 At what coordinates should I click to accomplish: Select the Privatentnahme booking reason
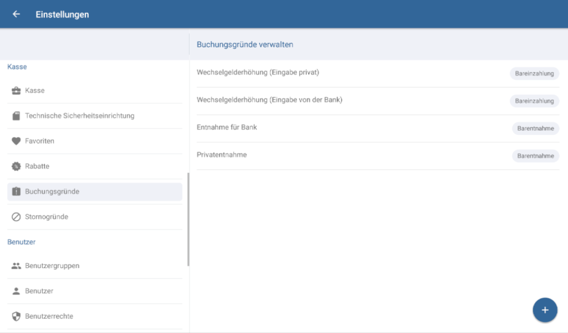(222, 155)
